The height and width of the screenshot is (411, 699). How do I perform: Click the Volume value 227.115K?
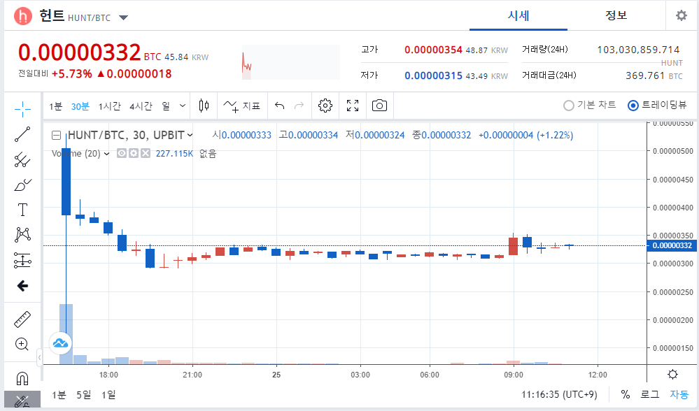click(x=174, y=154)
